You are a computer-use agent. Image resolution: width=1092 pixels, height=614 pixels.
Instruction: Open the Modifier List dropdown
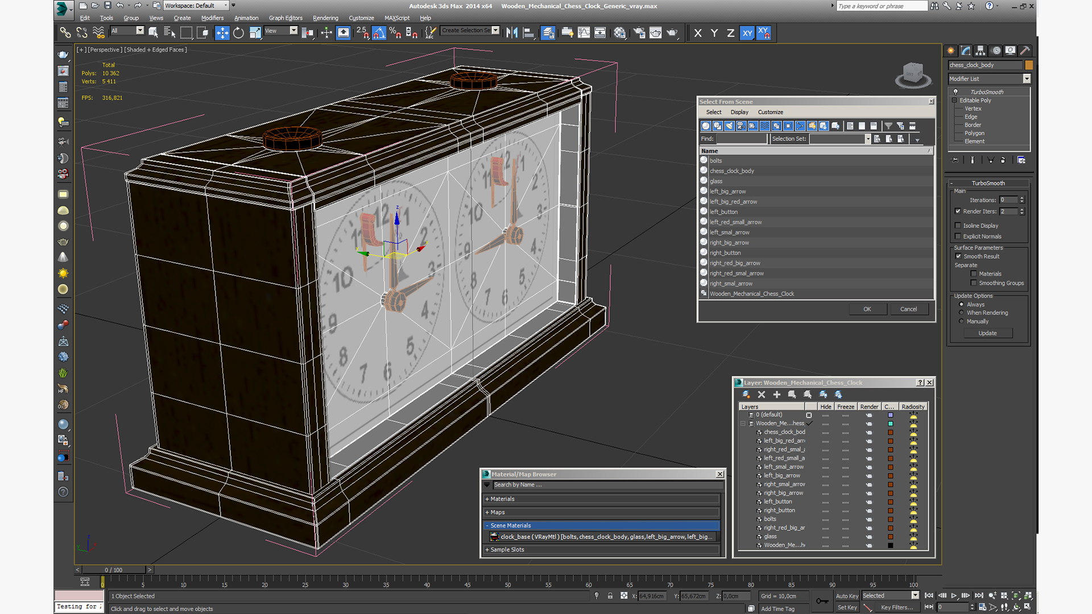pyautogui.click(x=1027, y=79)
